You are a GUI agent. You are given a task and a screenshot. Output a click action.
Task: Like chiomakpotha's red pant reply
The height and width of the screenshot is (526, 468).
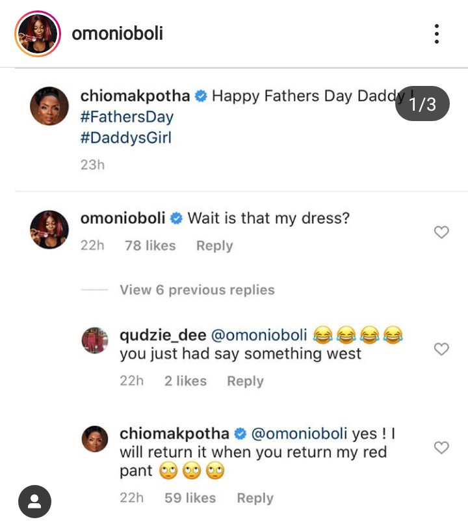click(x=441, y=448)
